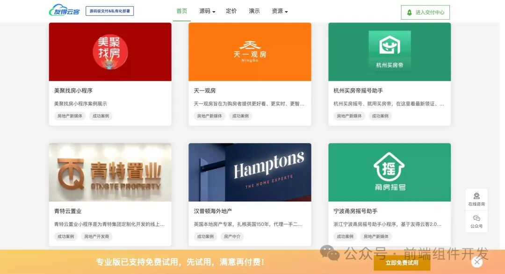Click the Hamptons storefront thumbnail

249,172
